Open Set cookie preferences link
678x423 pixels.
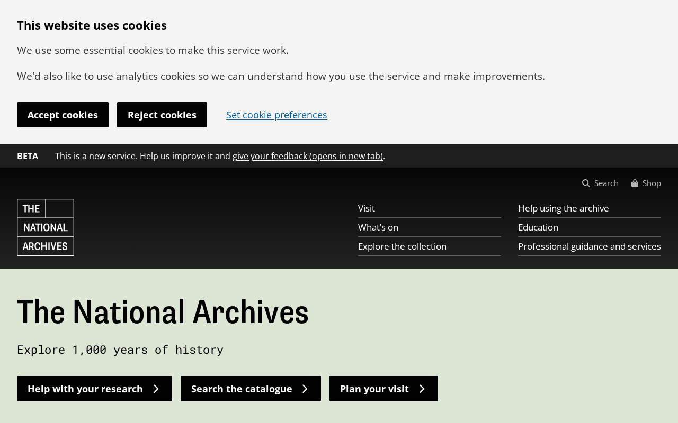(x=276, y=115)
